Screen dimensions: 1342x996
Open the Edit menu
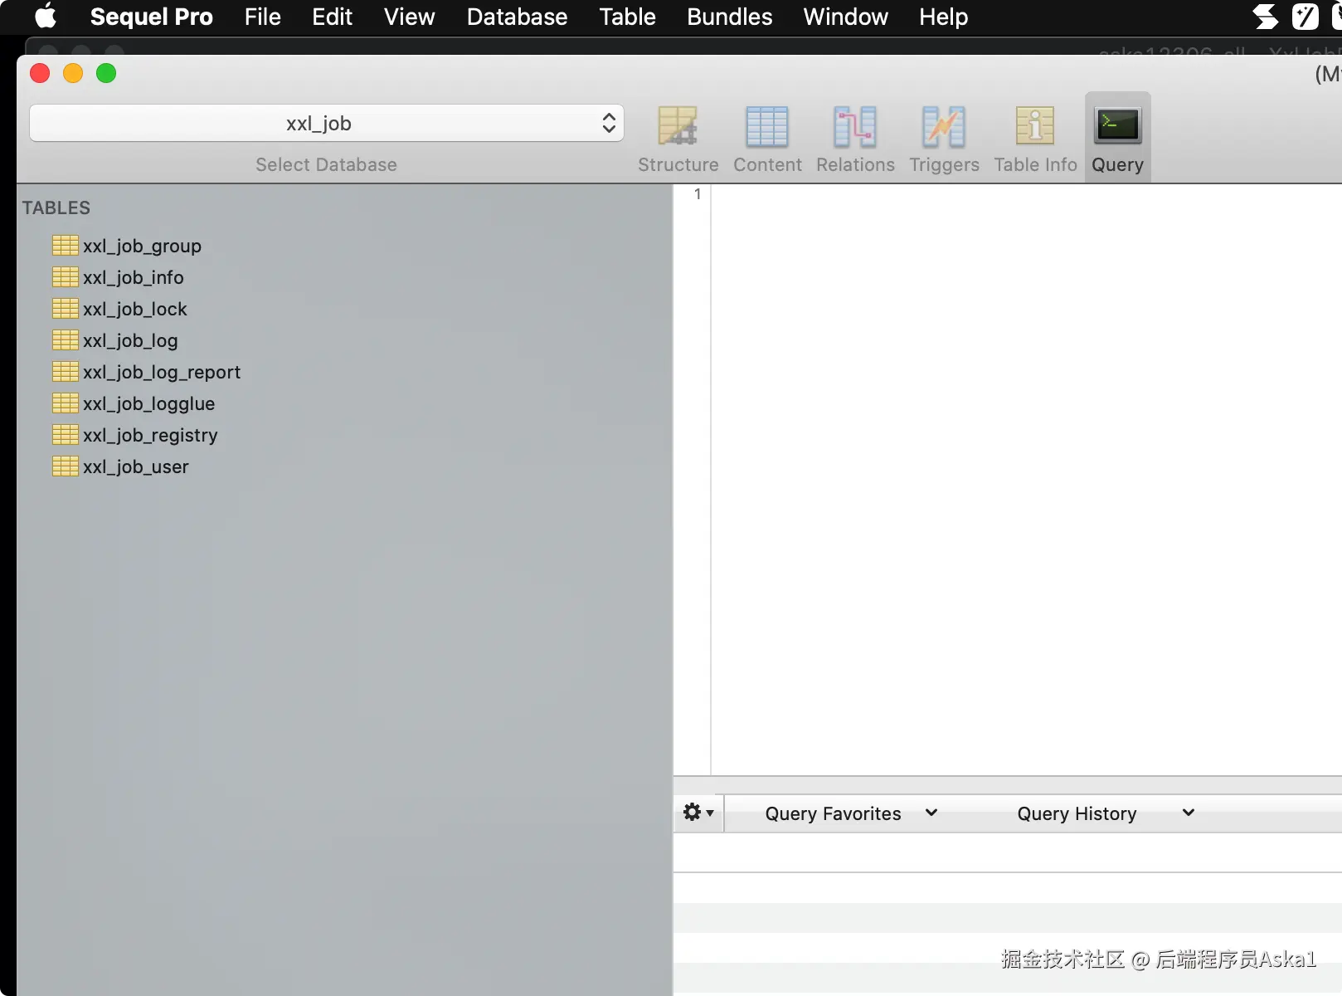(333, 17)
